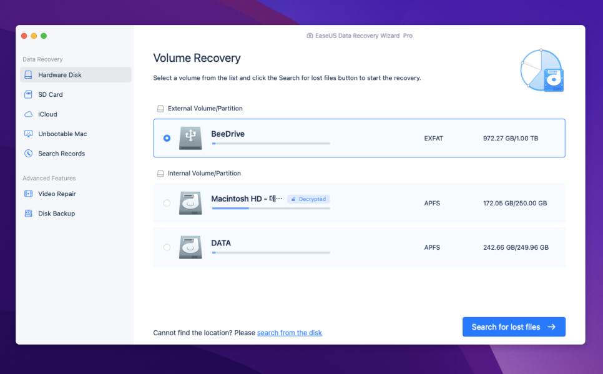Click the 972.27 GB/1.00 TB size

pos(511,138)
